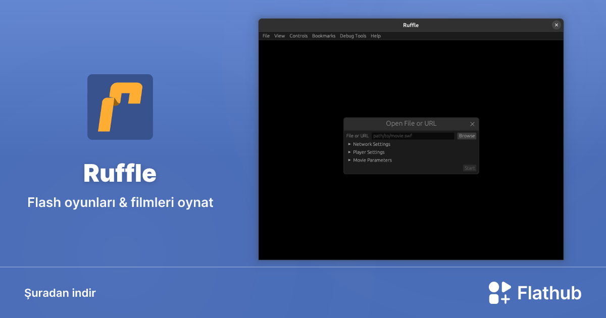Screen dimensions: 606x318
Task: Open the Controls menu
Action: point(298,36)
